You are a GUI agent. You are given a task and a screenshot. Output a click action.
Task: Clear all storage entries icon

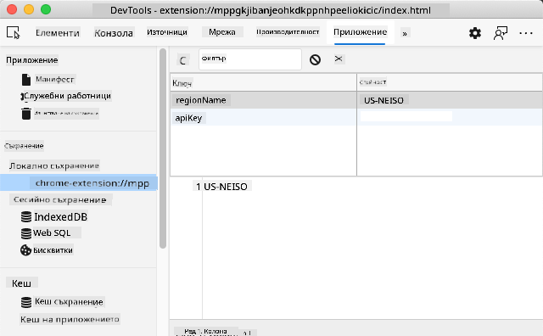point(315,59)
